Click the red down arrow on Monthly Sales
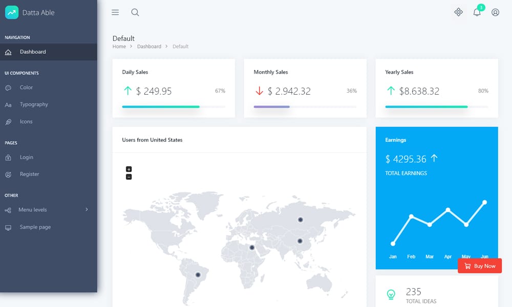This screenshot has width=512, height=307. [260, 91]
